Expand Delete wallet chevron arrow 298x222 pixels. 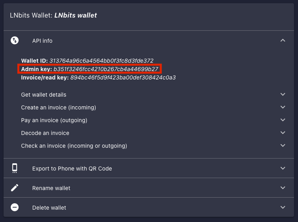(x=283, y=207)
